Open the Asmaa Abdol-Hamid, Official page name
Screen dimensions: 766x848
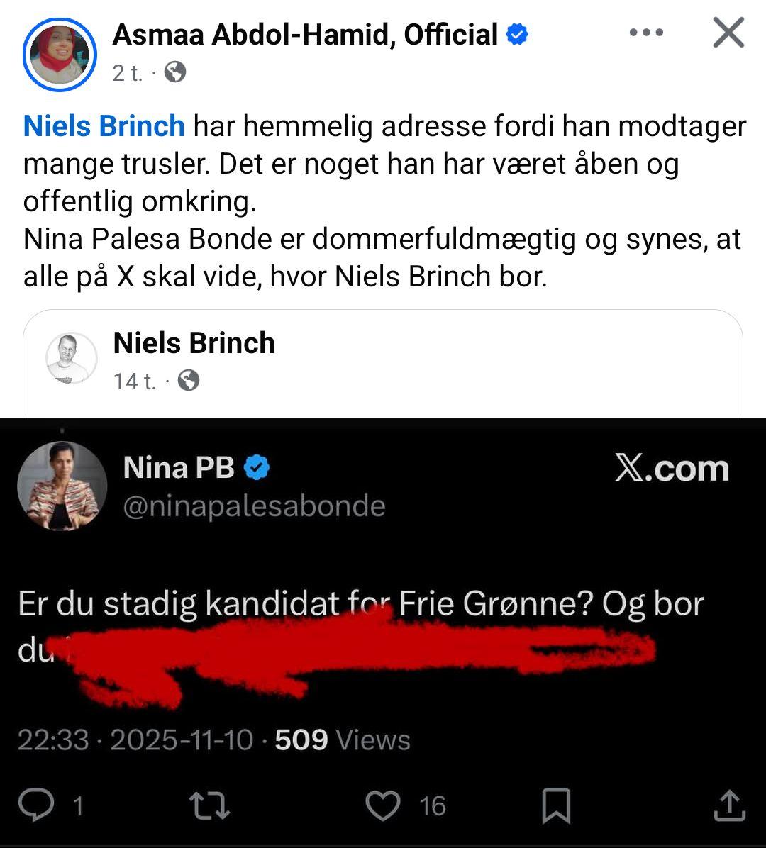point(305,35)
